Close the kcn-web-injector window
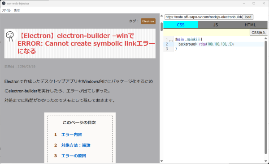The width and height of the screenshot is (269, 164). [264, 3]
